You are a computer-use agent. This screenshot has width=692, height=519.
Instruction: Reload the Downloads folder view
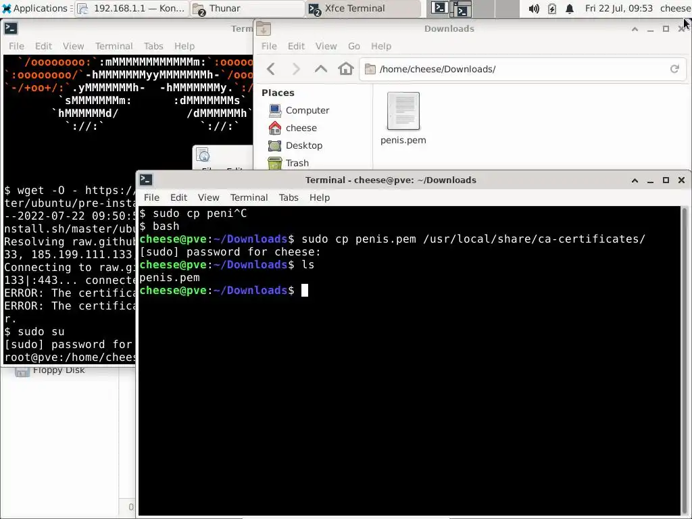pyautogui.click(x=674, y=69)
